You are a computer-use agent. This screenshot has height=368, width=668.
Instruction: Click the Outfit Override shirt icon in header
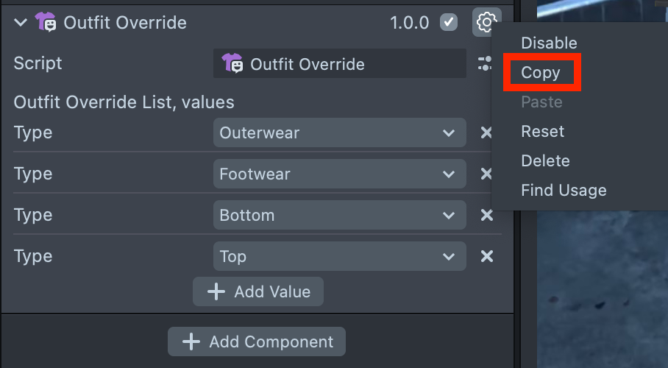point(46,22)
